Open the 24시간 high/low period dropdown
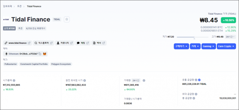 click(x=230, y=37)
